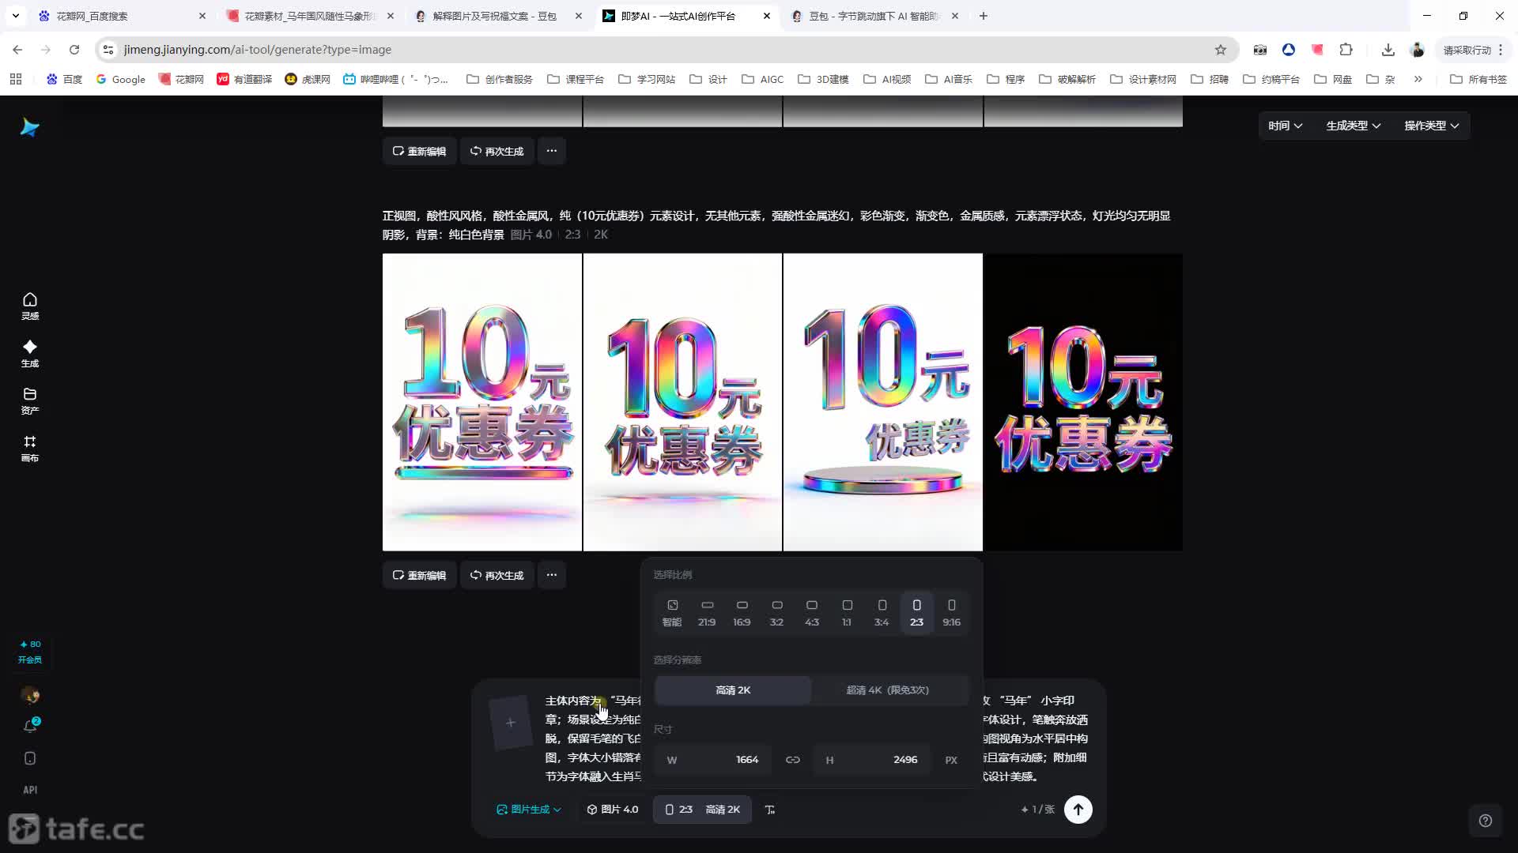Open the notifications bell in sidebar
Viewport: 1518px width, 853px height.
(x=30, y=726)
